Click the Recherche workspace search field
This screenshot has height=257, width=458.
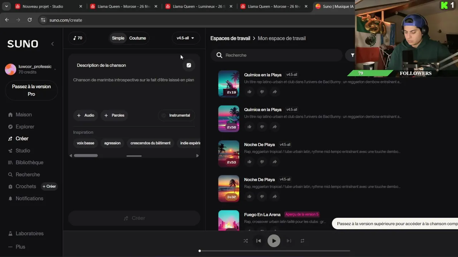[x=277, y=55]
